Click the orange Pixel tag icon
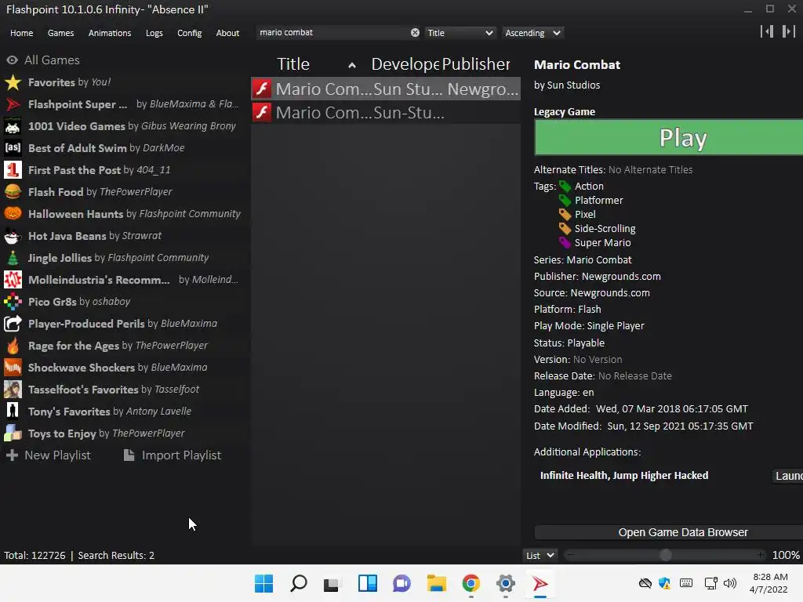The height and width of the screenshot is (602, 803). pyautogui.click(x=565, y=215)
